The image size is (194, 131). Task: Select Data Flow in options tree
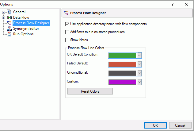(21, 17)
